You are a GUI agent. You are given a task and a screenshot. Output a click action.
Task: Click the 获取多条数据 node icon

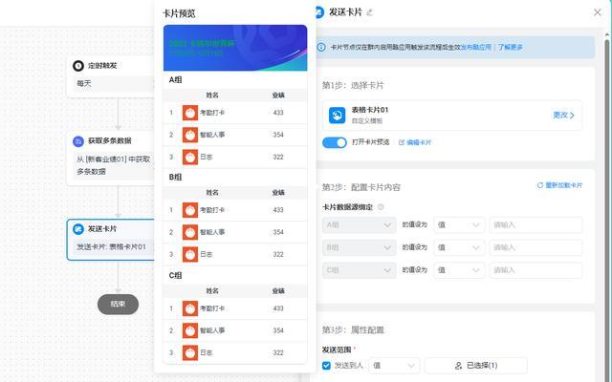78,140
